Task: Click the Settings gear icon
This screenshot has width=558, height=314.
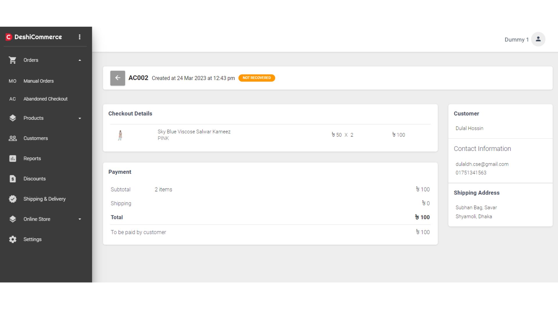Action: [x=12, y=239]
